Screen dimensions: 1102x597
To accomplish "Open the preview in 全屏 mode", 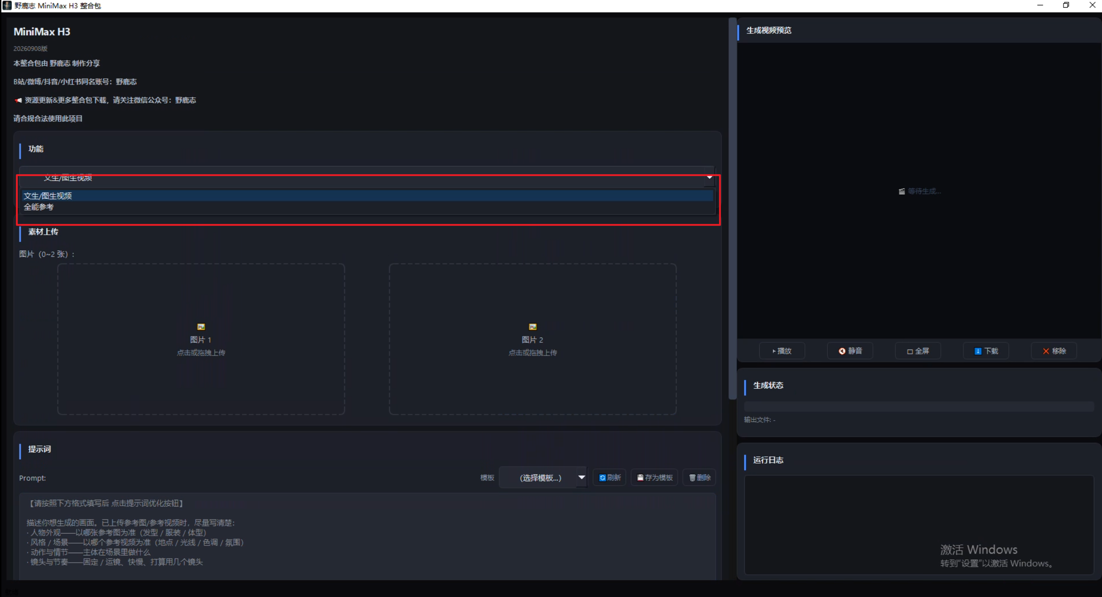I will [x=918, y=351].
